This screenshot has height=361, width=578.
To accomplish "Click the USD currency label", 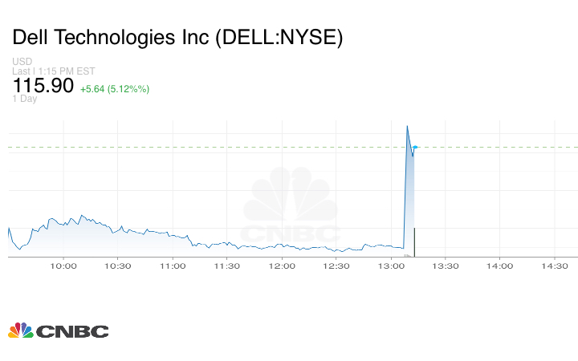I will pos(22,62).
